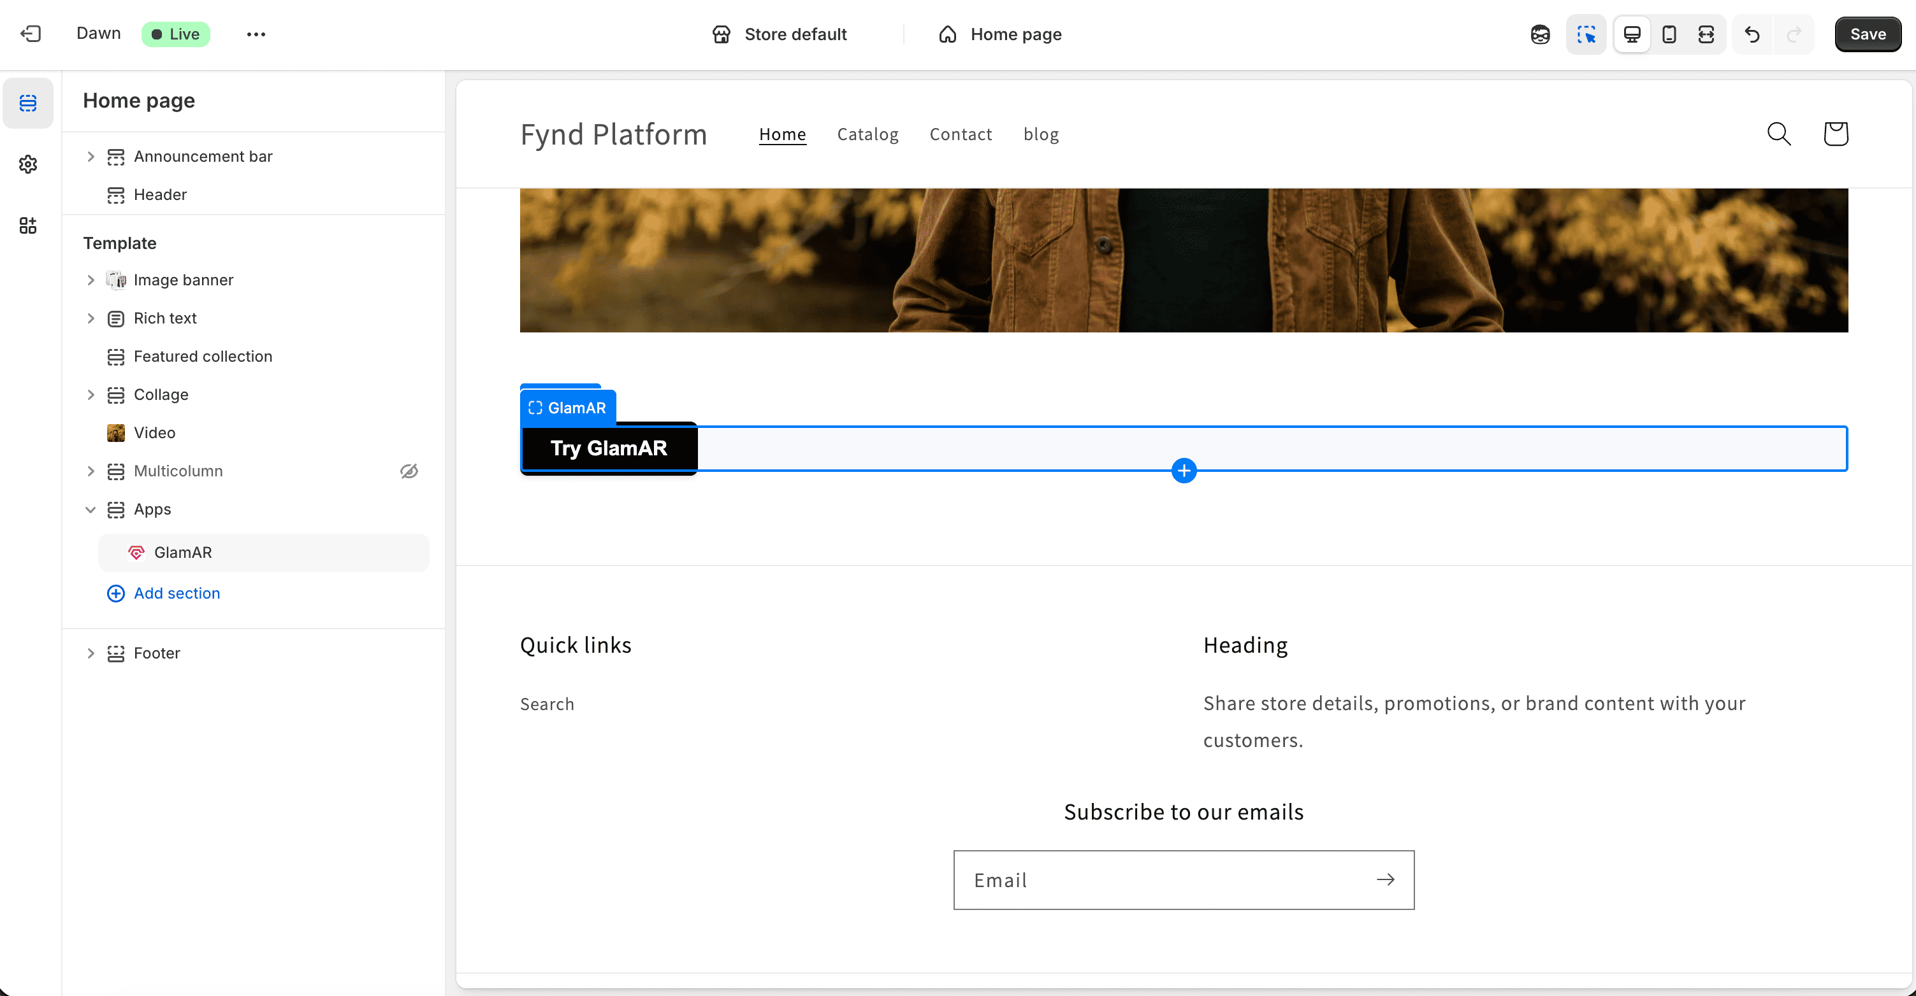The width and height of the screenshot is (1916, 996).
Task: Click the Add section link
Action: [177, 593]
